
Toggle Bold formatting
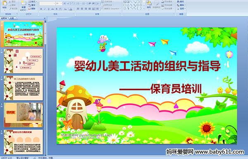[x=41, y=9]
